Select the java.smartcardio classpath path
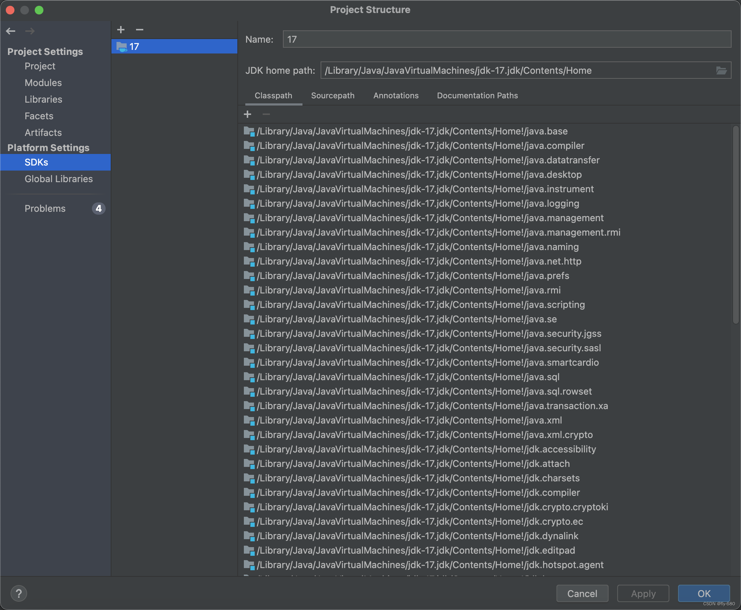 (x=428, y=362)
